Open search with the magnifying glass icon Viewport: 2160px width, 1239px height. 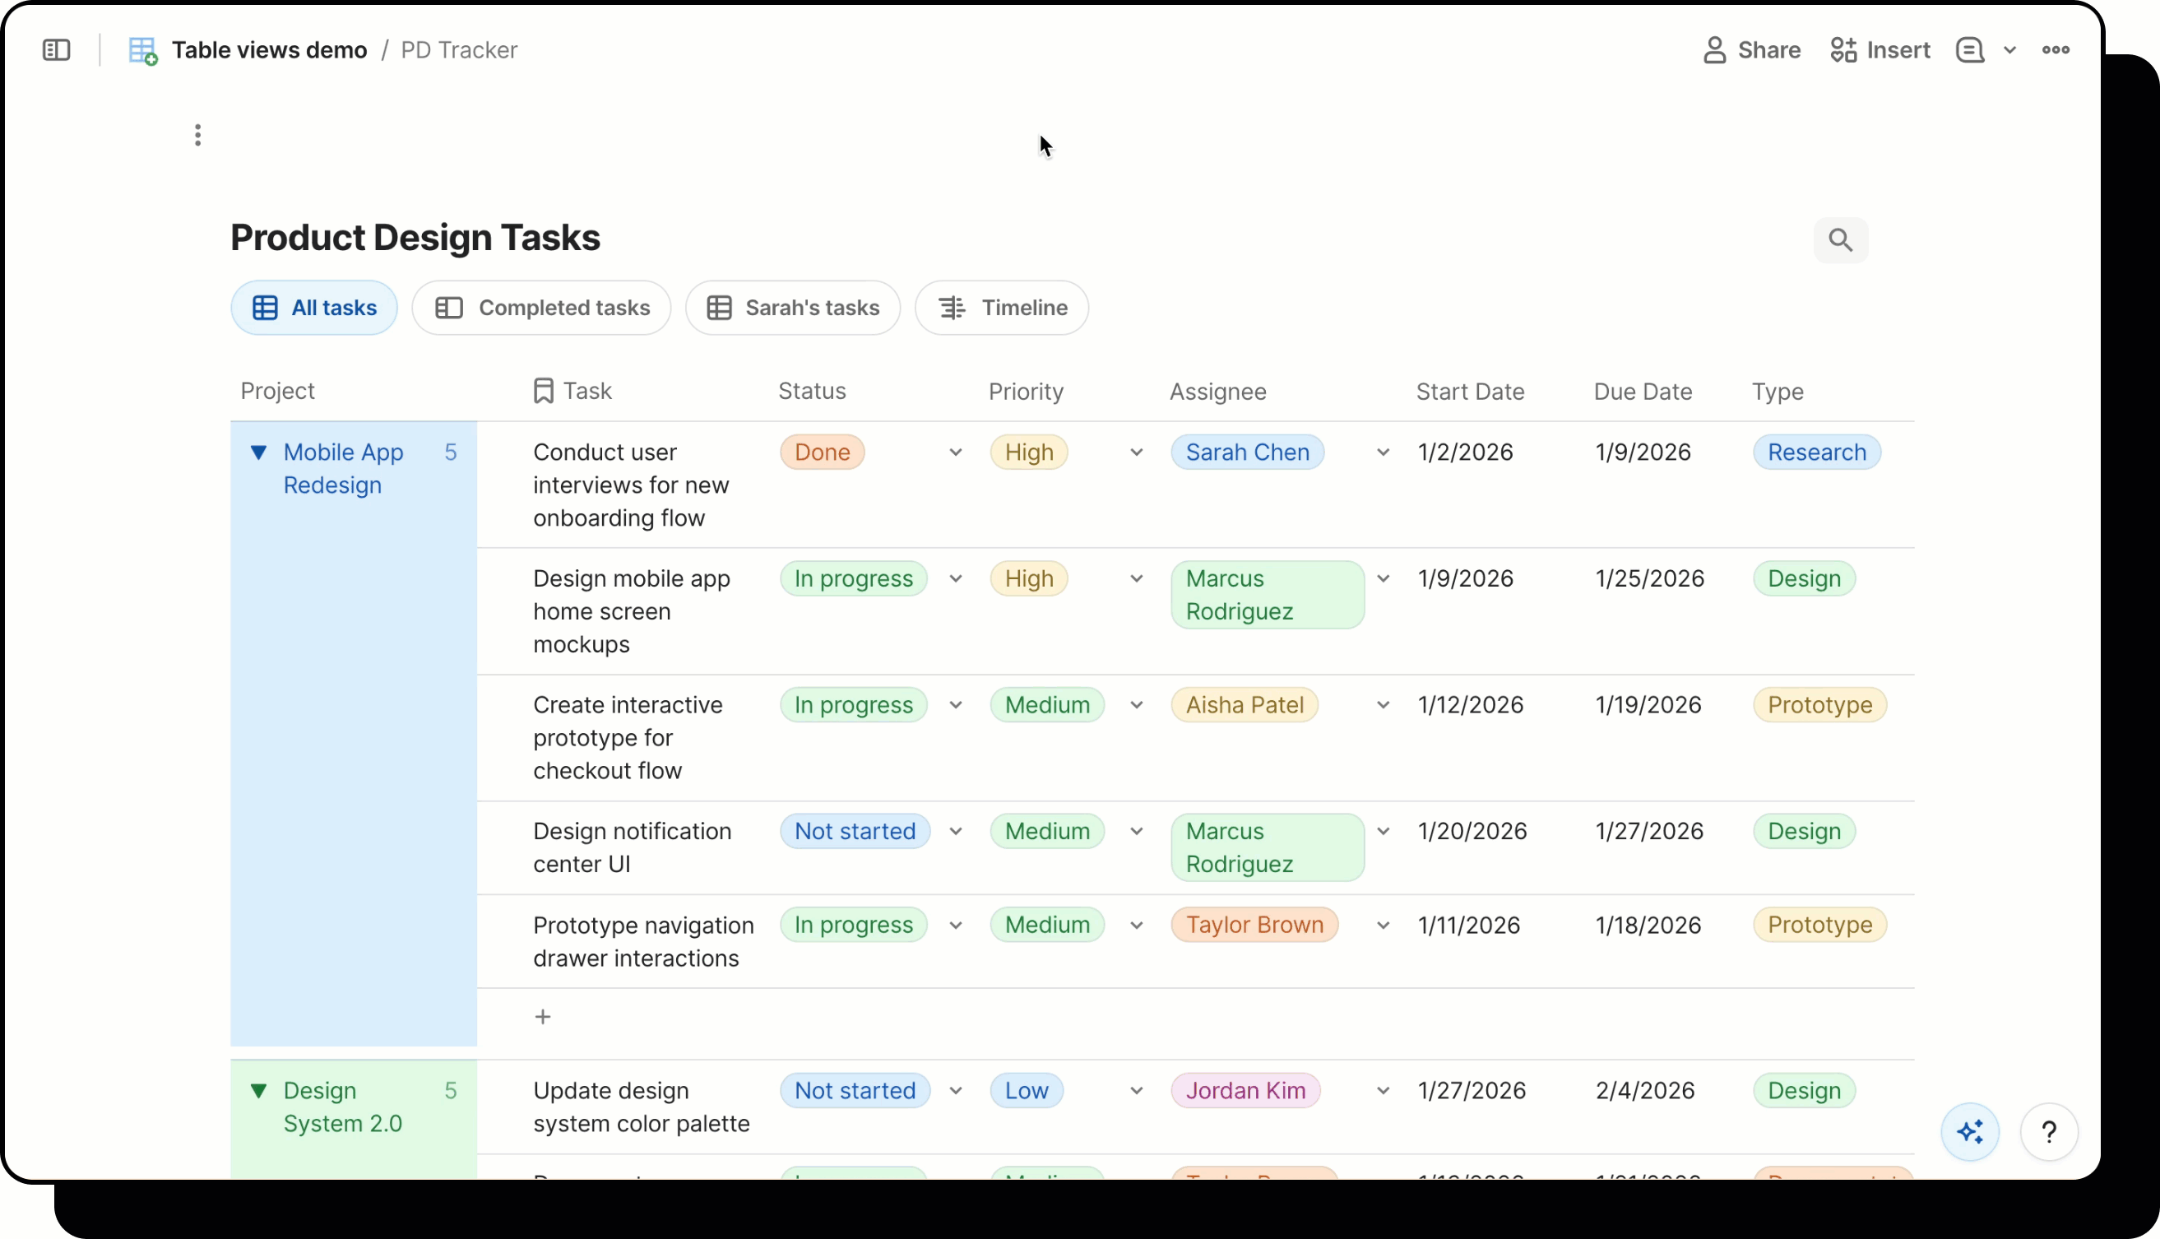(x=1840, y=240)
